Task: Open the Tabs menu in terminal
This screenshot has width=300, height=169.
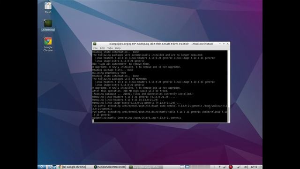Action: [110, 48]
